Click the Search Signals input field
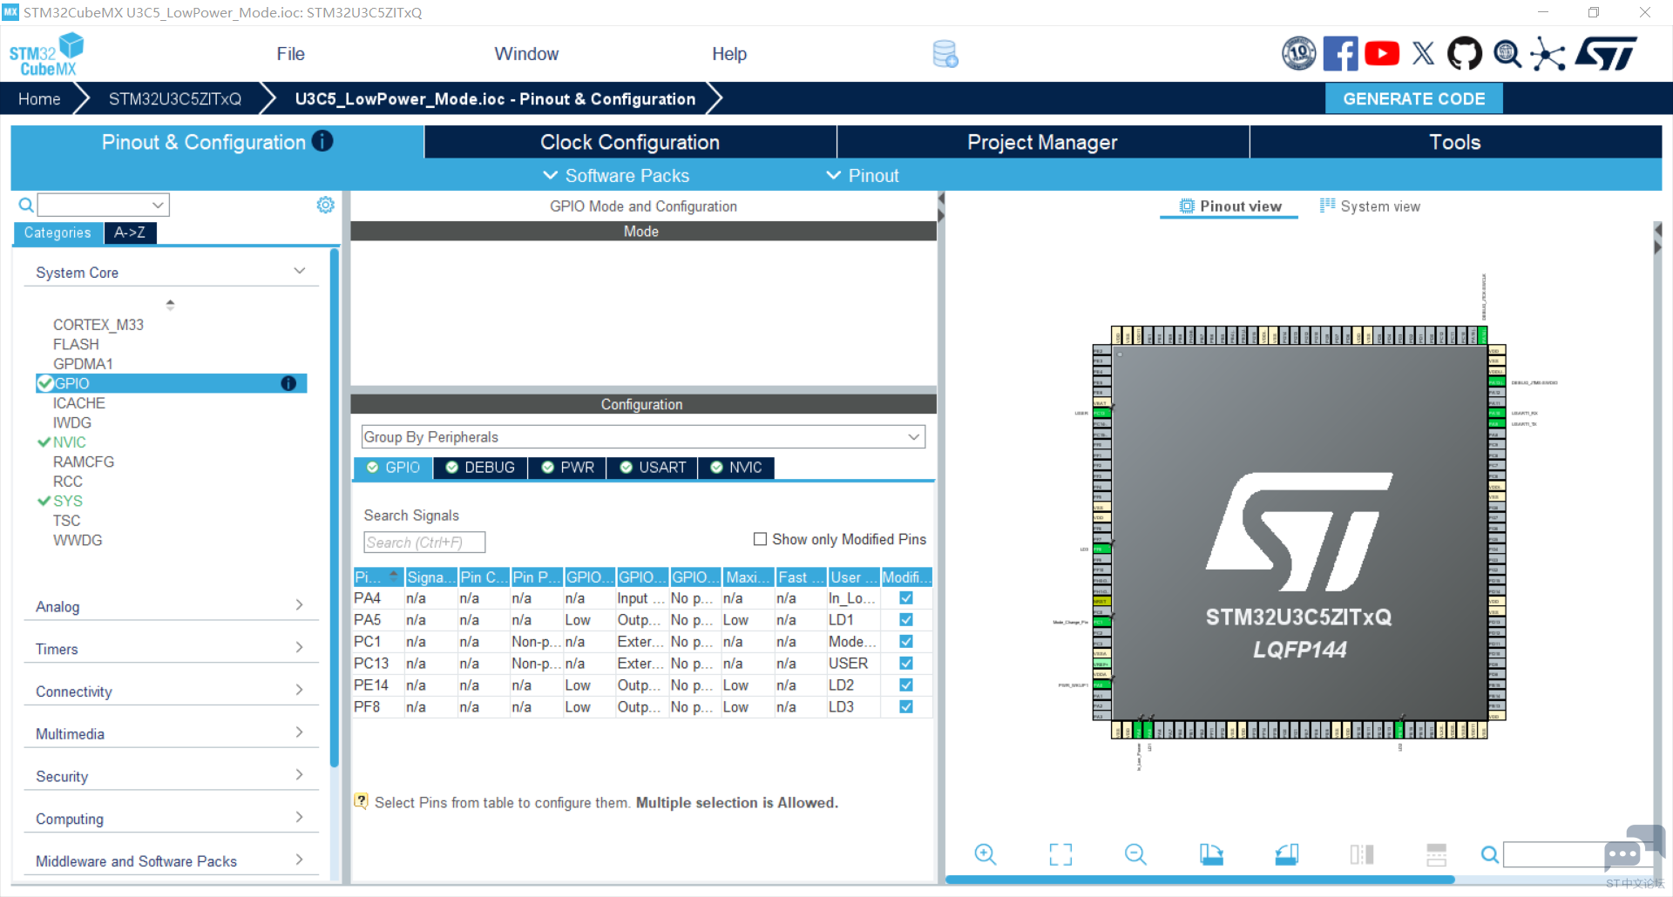 pos(424,543)
